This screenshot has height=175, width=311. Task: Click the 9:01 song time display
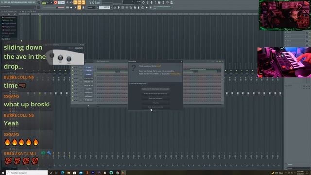pos(94,2)
